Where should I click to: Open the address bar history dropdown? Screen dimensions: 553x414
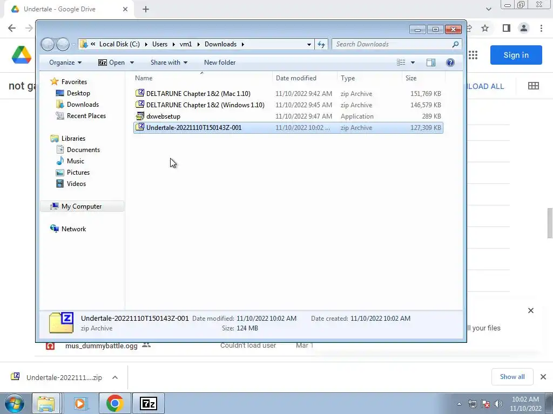click(x=309, y=44)
